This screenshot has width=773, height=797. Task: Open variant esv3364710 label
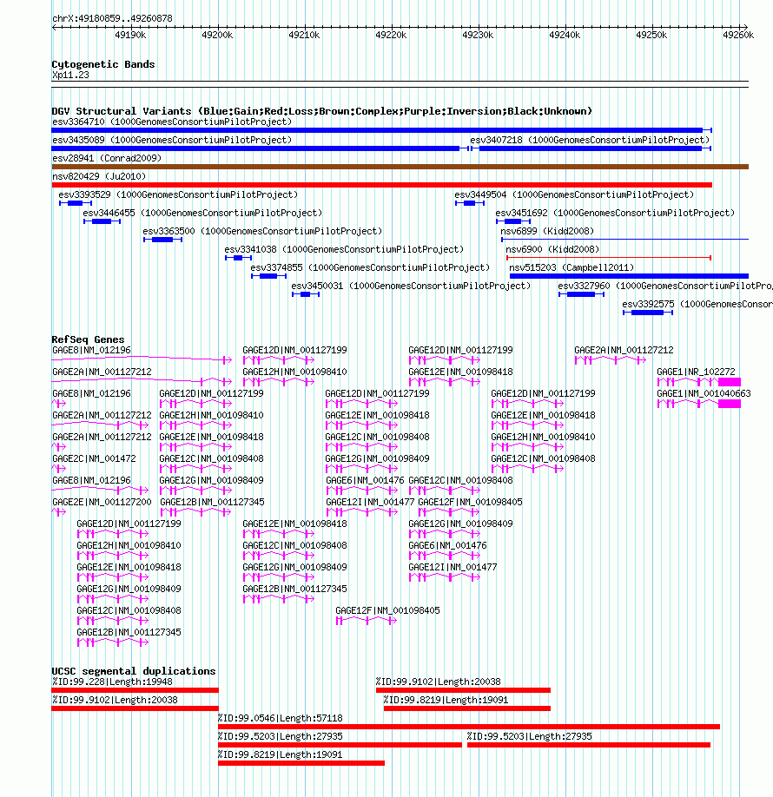[x=172, y=122]
